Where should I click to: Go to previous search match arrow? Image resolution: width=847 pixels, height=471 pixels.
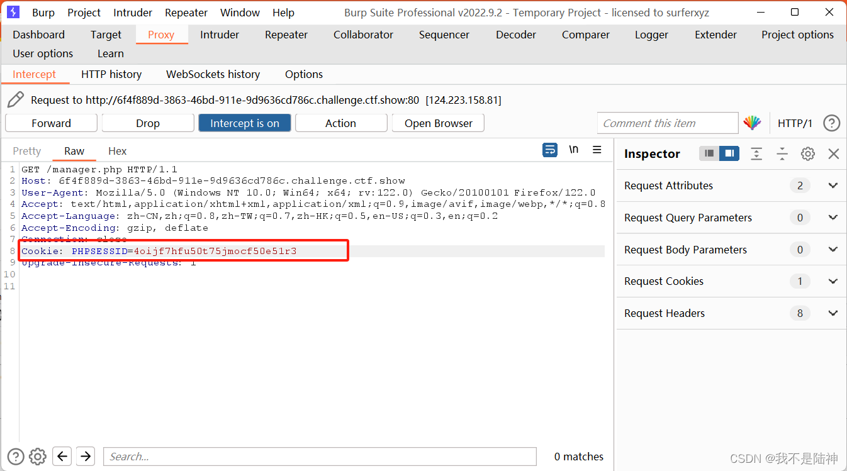coord(62,457)
